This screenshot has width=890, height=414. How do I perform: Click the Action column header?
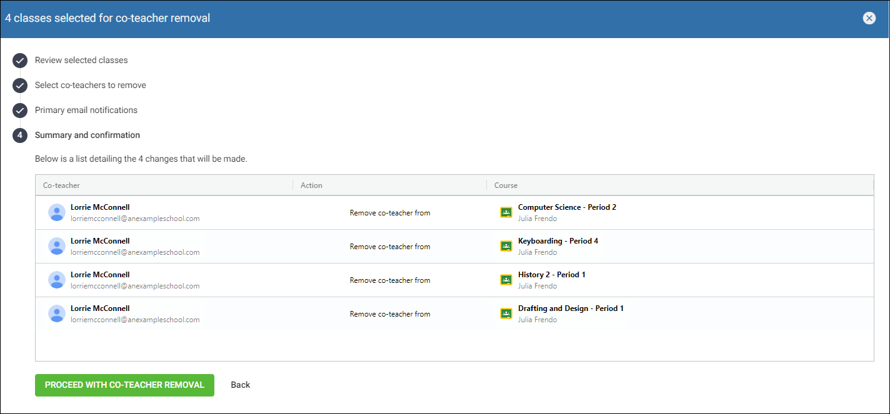pos(311,185)
